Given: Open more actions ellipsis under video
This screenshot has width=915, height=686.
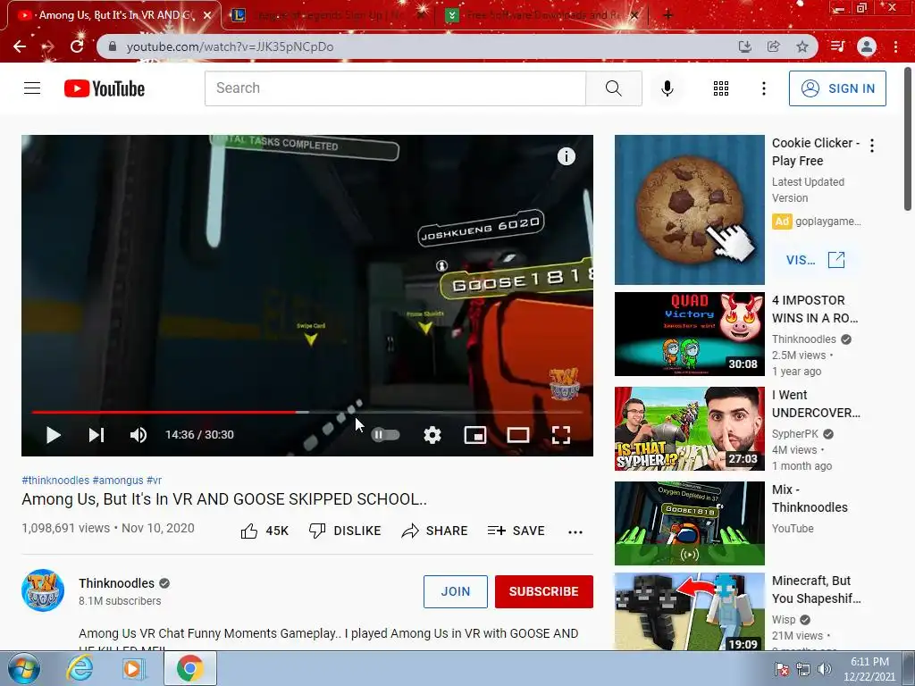Looking at the screenshot, I should (x=575, y=531).
